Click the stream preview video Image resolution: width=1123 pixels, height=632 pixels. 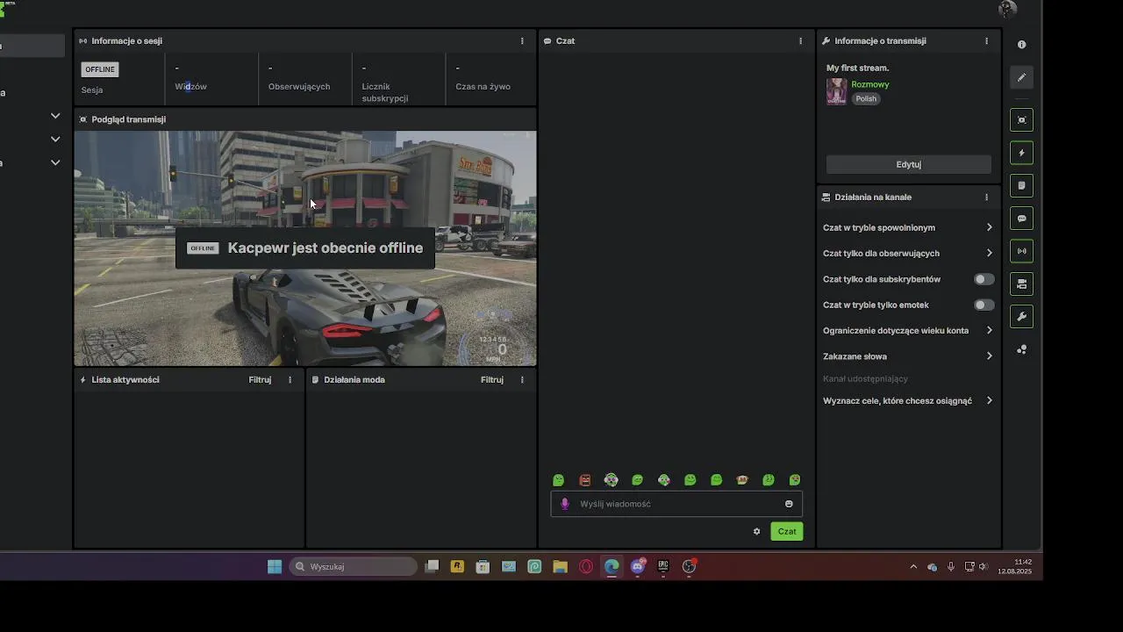[x=305, y=248]
